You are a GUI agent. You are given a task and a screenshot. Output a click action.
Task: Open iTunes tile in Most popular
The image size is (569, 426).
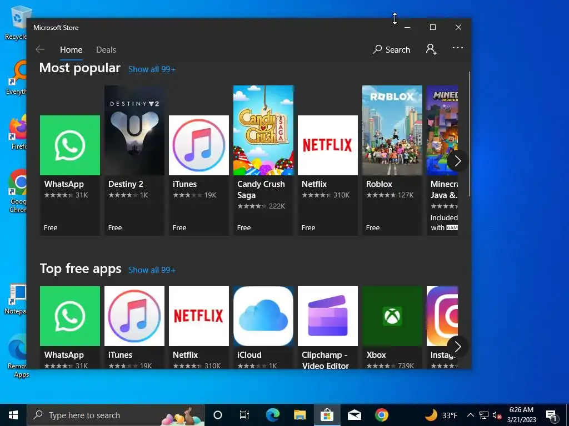coord(199,175)
